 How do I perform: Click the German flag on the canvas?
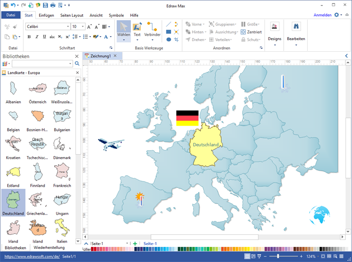coord(187,118)
